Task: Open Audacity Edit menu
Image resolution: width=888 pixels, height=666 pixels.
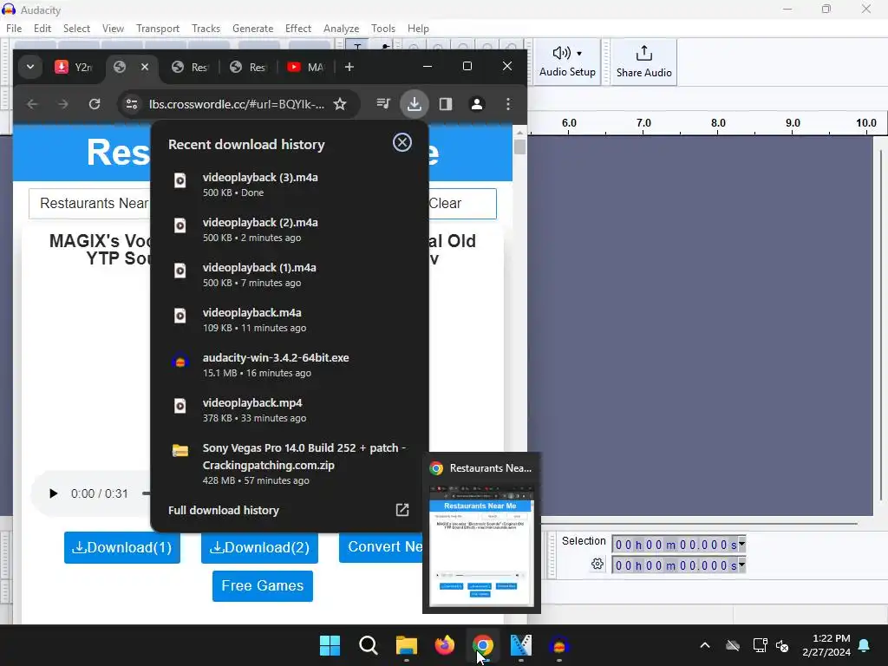Action: (x=42, y=29)
